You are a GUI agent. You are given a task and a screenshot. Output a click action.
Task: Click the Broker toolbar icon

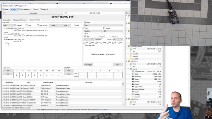tap(4, 10)
